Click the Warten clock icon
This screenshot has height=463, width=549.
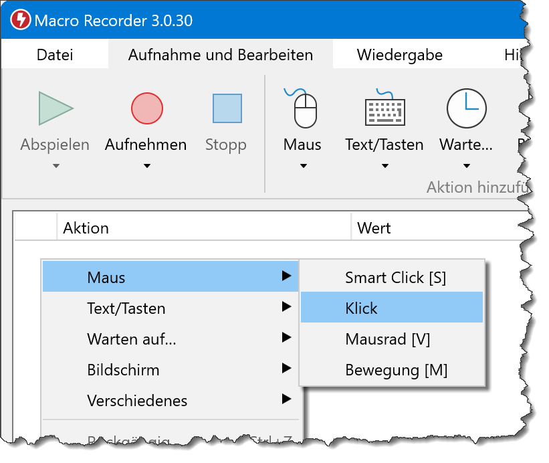point(466,108)
